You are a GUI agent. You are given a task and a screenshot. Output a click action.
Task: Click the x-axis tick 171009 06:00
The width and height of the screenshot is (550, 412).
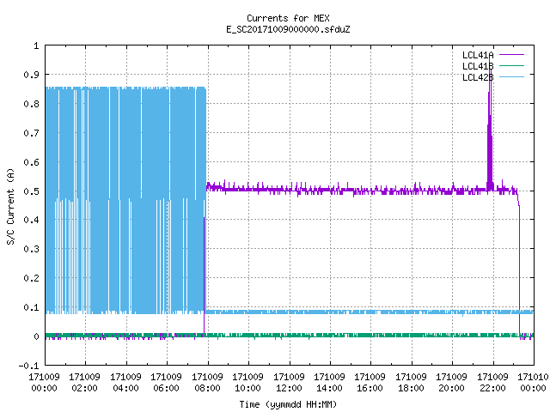(x=166, y=383)
